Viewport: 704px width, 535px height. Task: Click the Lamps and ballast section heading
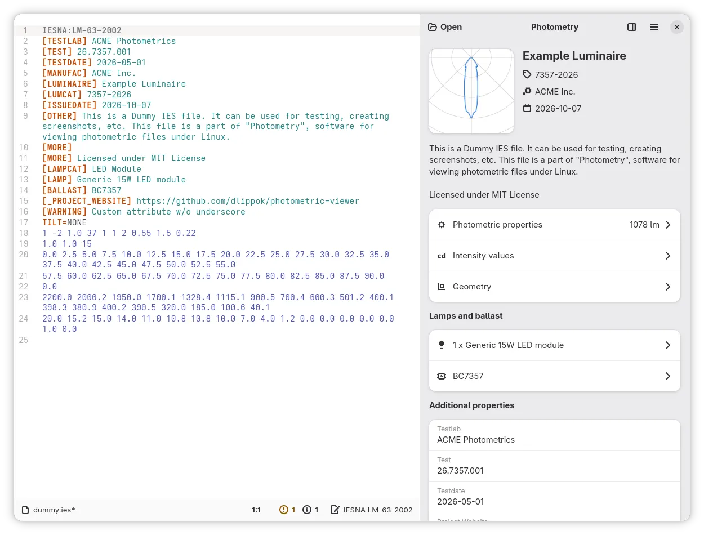point(466,316)
